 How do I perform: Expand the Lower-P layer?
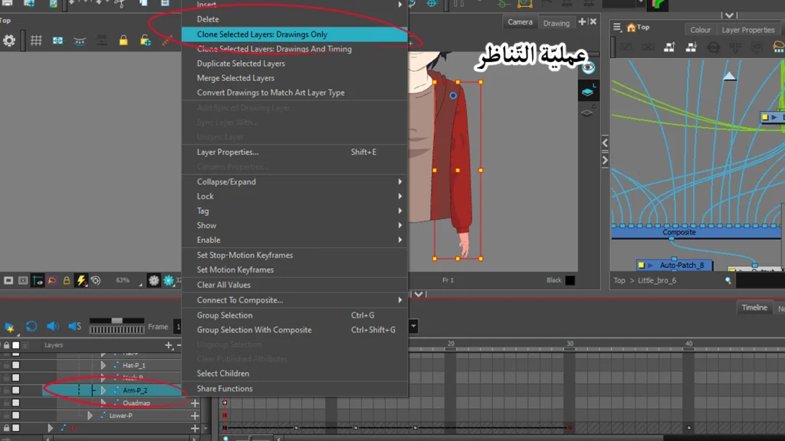(90, 415)
